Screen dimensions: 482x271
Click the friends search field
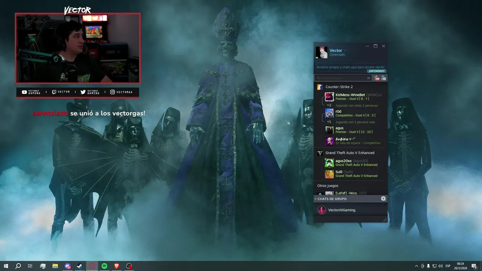342,78
